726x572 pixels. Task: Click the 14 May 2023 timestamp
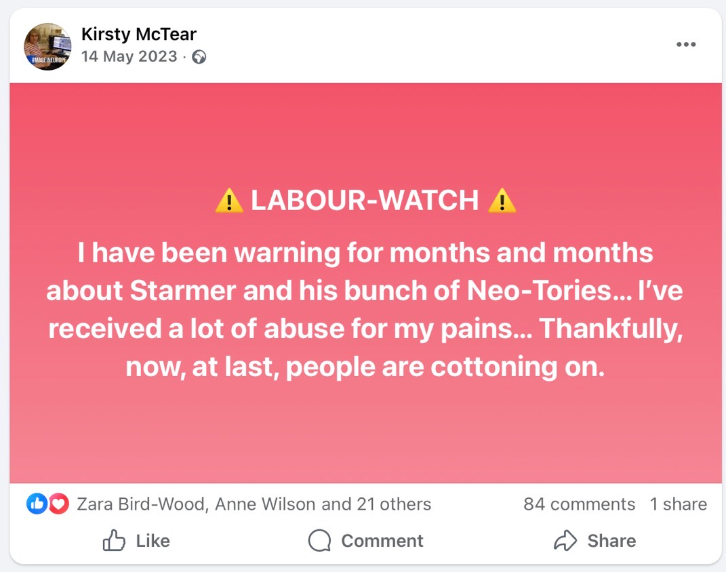[129, 56]
